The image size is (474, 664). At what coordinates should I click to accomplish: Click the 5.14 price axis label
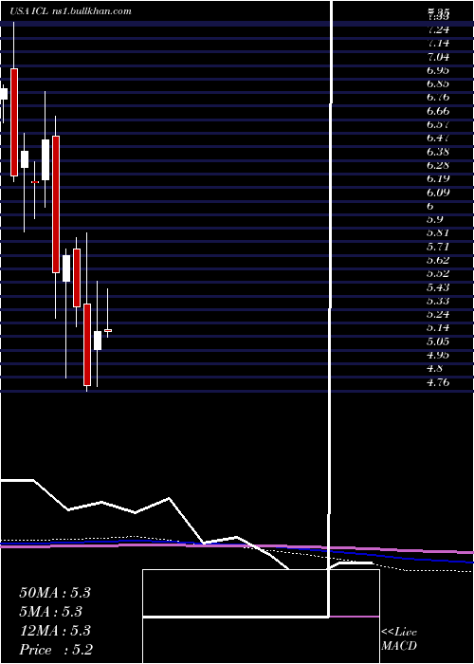438,328
